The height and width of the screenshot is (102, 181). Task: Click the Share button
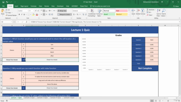click(x=176, y=6)
